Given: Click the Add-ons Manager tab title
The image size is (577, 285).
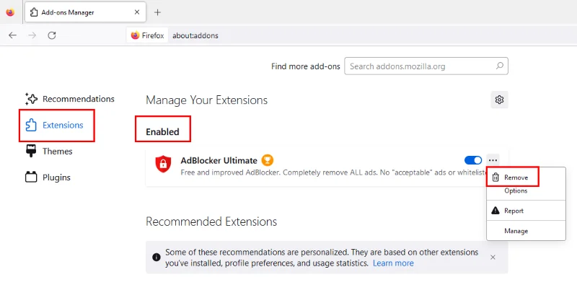Looking at the screenshot, I should tap(68, 12).
